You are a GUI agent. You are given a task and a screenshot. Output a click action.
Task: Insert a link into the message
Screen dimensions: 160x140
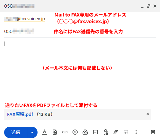pyautogui.click(x=65, y=132)
